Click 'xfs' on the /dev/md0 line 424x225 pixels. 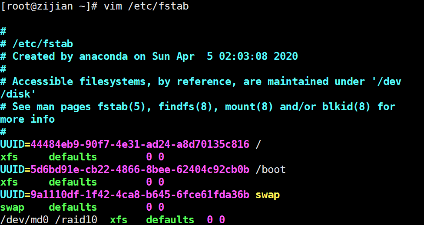pos(119,220)
